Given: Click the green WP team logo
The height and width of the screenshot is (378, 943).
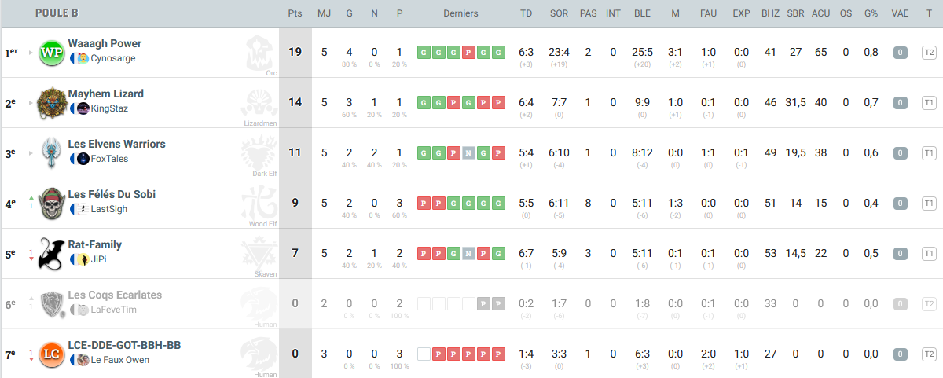Looking at the screenshot, I should pyautogui.click(x=51, y=52).
